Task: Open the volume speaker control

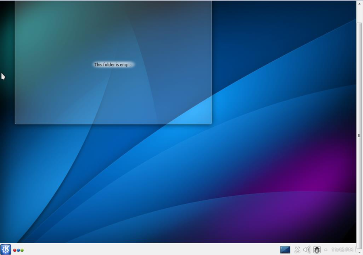Action: click(x=307, y=250)
